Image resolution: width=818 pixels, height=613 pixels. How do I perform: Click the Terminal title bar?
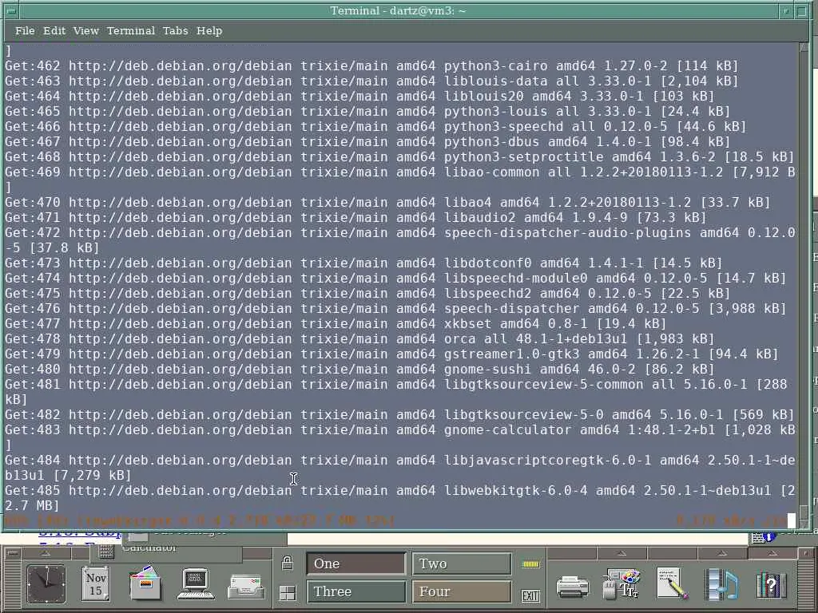(398, 10)
